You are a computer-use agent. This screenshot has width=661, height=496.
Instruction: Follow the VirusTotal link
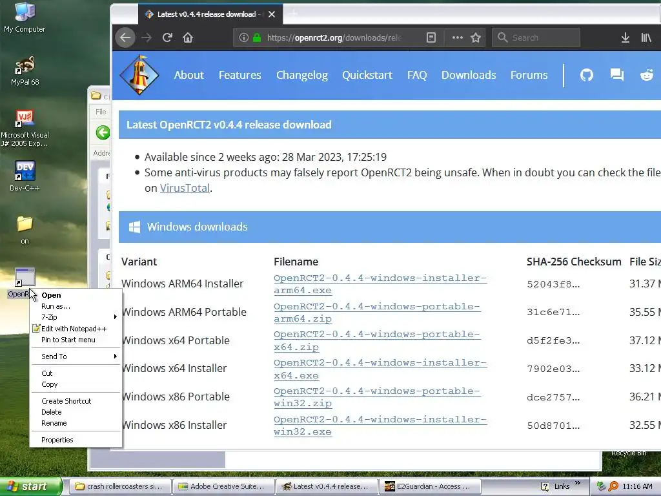pyautogui.click(x=185, y=188)
